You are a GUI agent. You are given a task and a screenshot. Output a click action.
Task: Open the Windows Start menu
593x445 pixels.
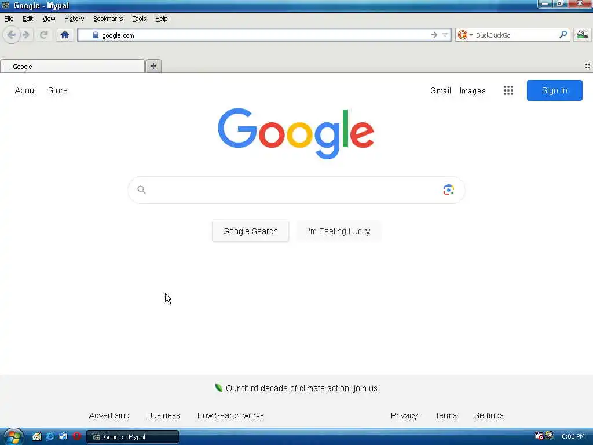(13, 437)
